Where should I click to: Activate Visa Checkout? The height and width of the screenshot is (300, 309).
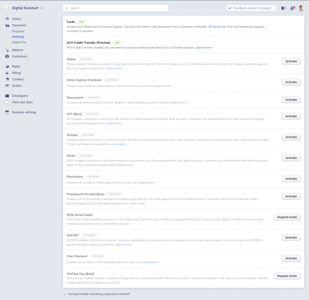291,258
